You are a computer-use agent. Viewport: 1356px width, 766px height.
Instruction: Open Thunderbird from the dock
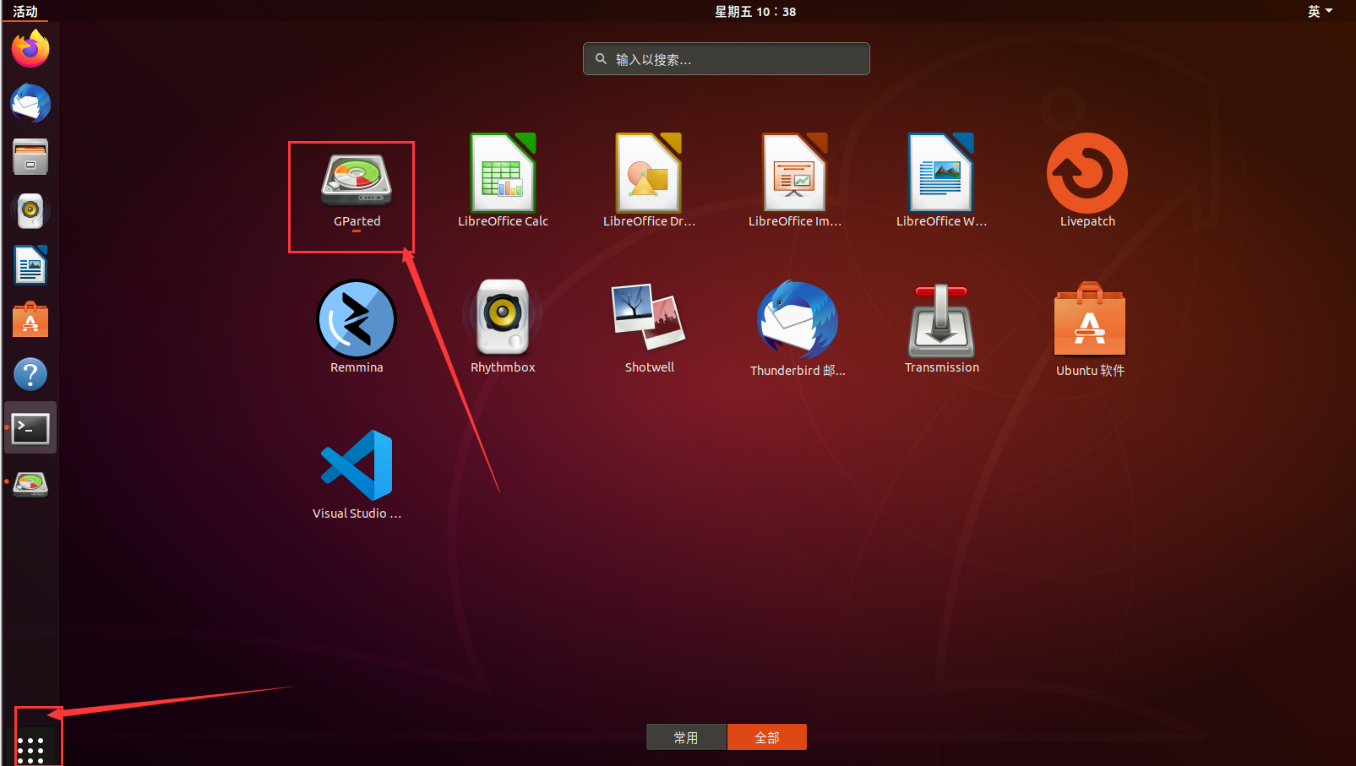click(30, 103)
